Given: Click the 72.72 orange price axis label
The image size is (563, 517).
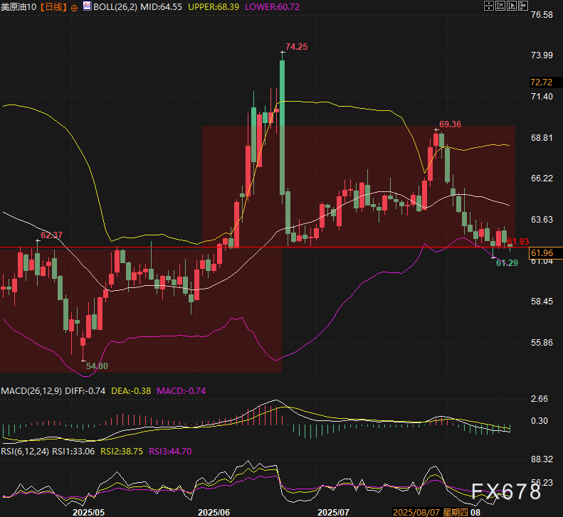Looking at the screenshot, I should (542, 82).
